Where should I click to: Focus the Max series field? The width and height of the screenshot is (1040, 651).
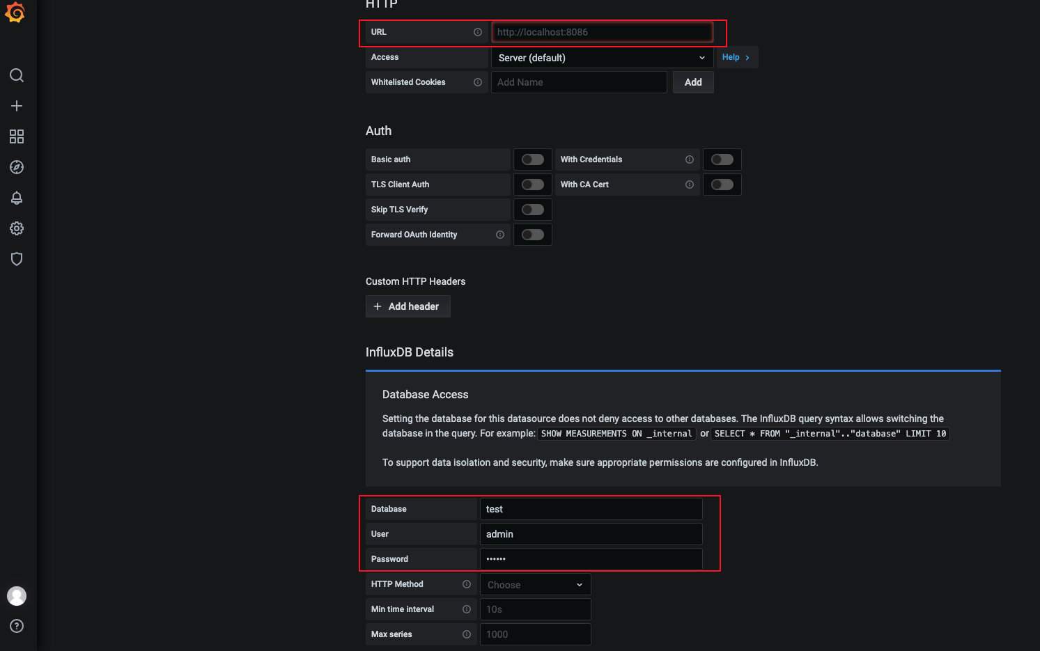[535, 634]
